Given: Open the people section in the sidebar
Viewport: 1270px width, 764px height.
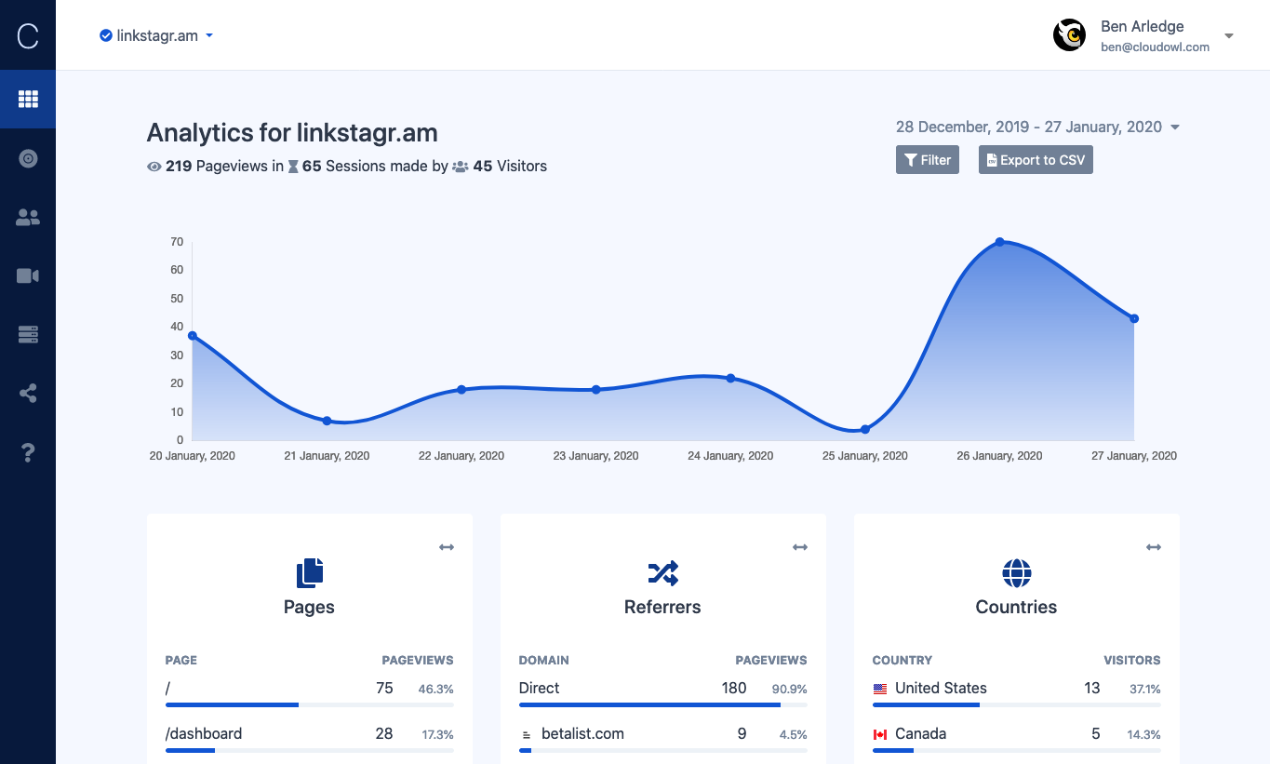Looking at the screenshot, I should (x=28, y=217).
